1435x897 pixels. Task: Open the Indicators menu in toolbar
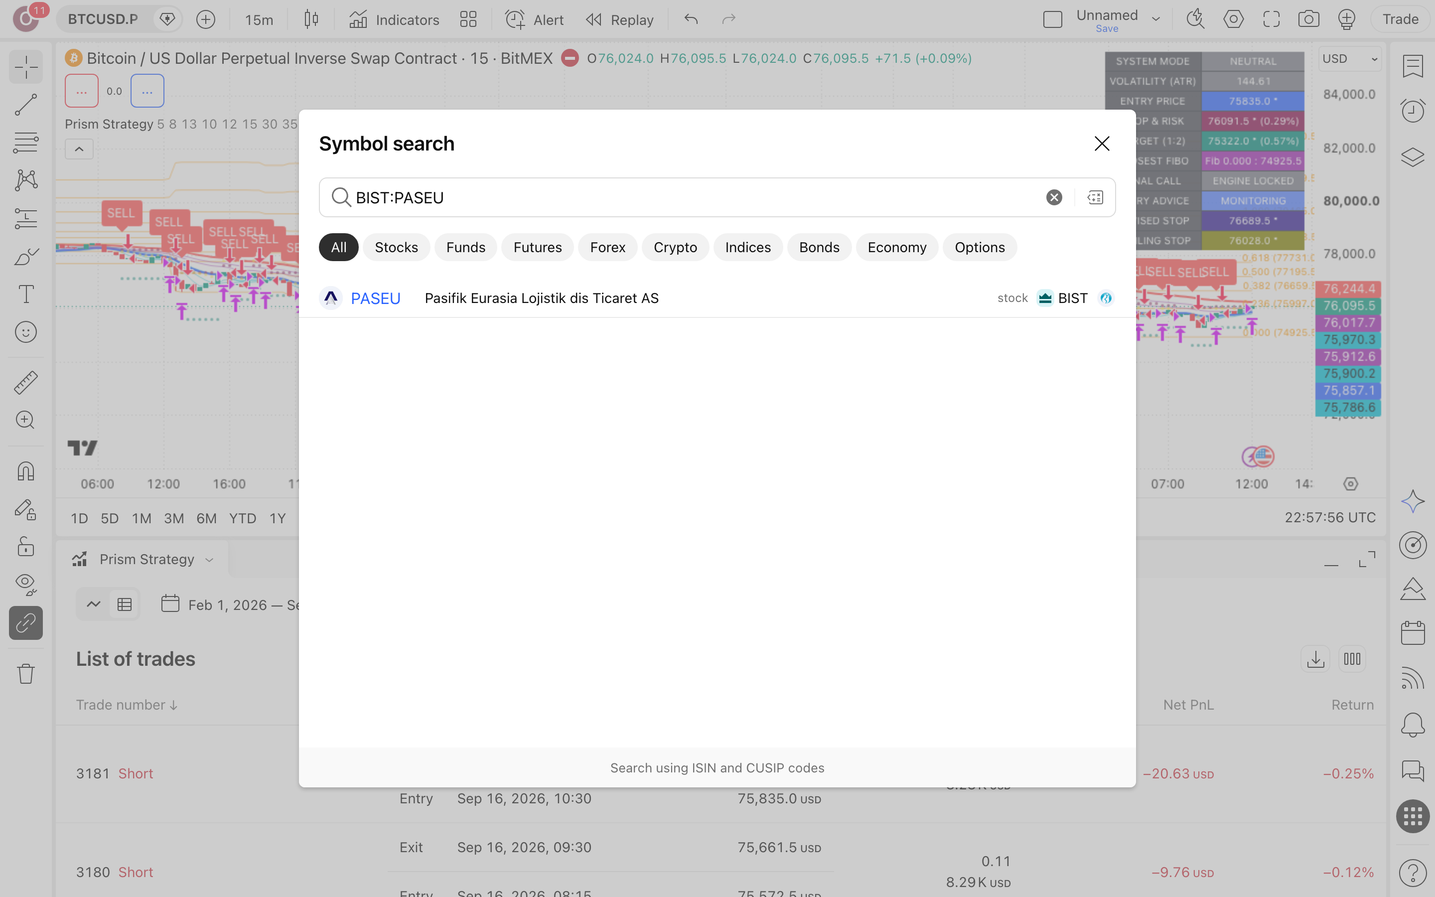(394, 19)
